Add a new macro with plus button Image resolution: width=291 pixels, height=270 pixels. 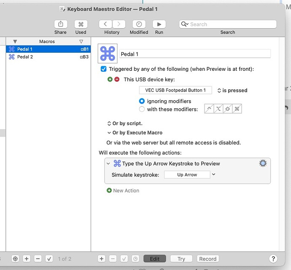[x=27, y=259]
